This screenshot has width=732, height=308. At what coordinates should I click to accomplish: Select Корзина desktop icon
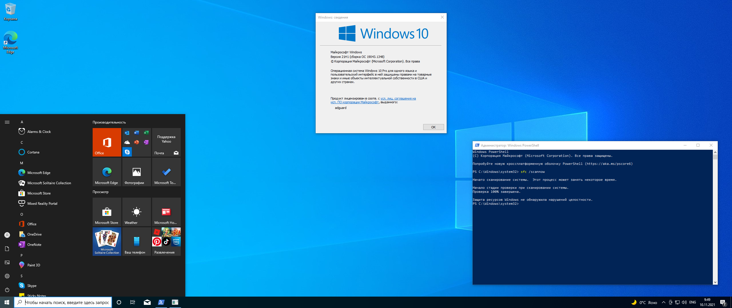tap(11, 12)
